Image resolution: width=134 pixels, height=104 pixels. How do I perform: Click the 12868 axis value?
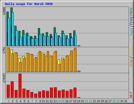[4, 11]
